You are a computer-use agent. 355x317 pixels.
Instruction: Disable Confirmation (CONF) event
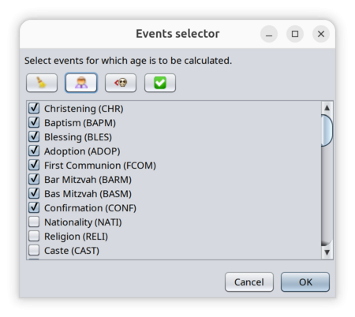click(x=34, y=207)
